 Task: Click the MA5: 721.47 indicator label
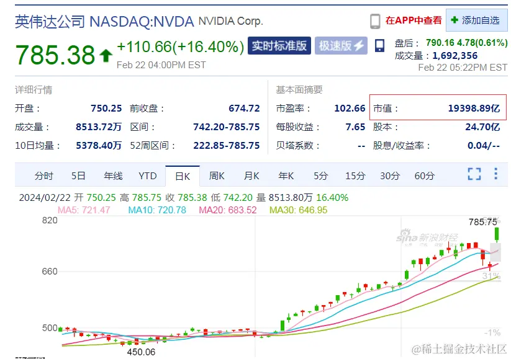coord(84,210)
